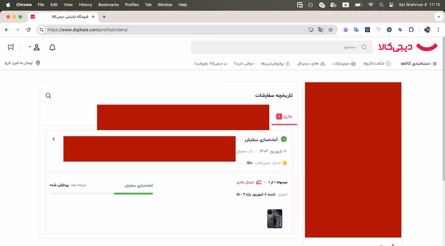This screenshot has width=445, height=246.
Task: Open the shopping cart icon
Action: tap(11, 47)
